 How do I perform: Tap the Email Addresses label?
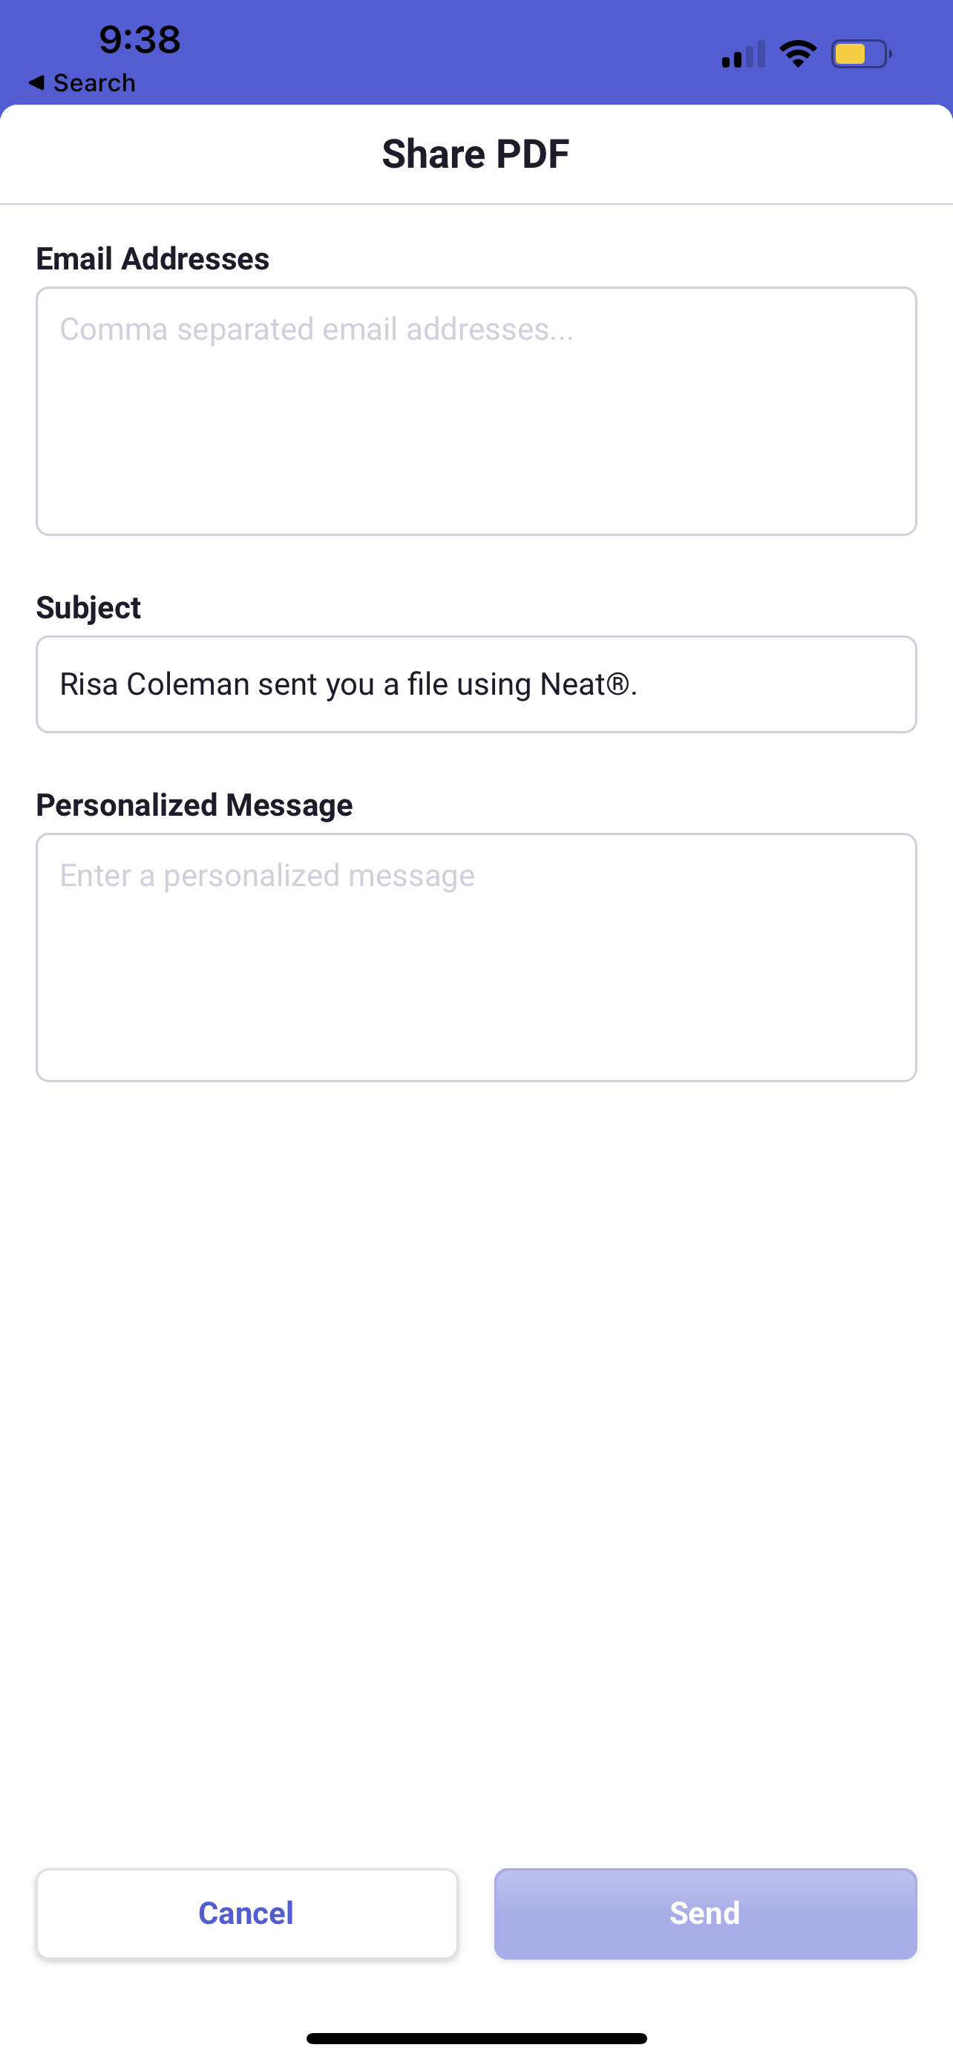(152, 258)
